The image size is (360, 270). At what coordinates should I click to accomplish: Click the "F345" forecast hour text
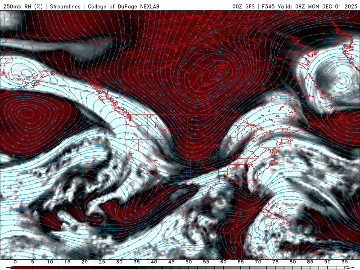click(268, 6)
